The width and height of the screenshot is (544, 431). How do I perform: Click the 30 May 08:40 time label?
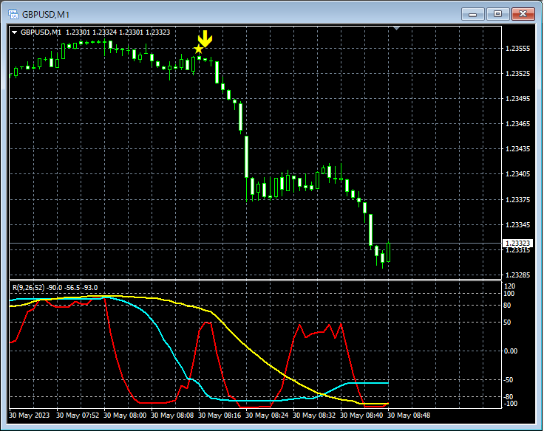tap(361, 415)
